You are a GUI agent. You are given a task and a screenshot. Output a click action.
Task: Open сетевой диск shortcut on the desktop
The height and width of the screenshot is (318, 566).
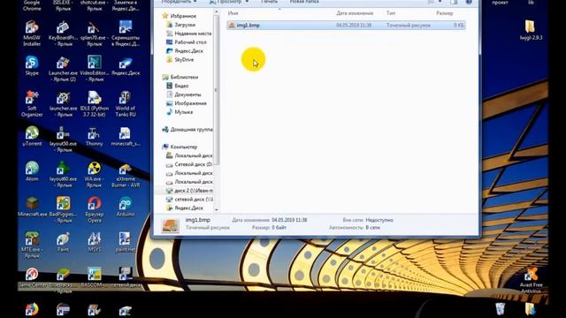click(126, 276)
